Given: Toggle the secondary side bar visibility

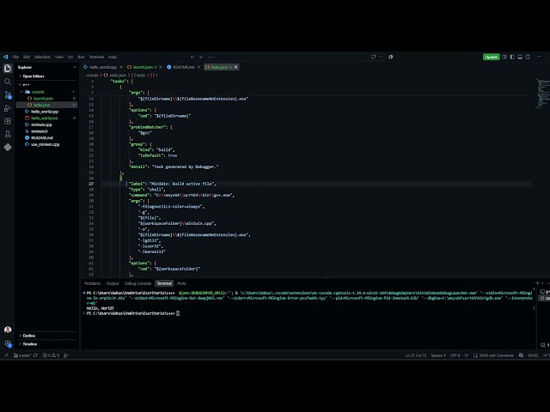Looking at the screenshot, I should pos(528,57).
